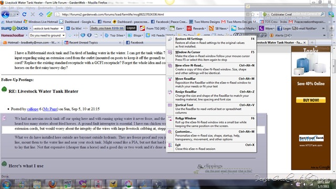Switch to Recent Unread Topics tab

tap(92, 43)
